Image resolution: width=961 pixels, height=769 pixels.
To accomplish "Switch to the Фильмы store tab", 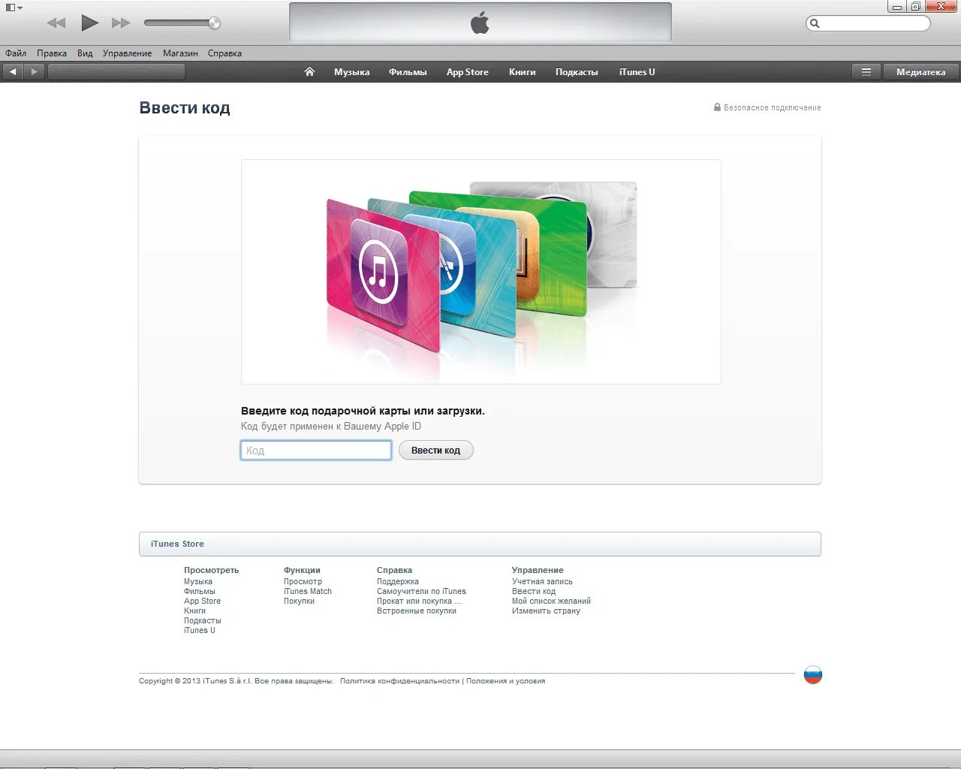I will click(408, 72).
